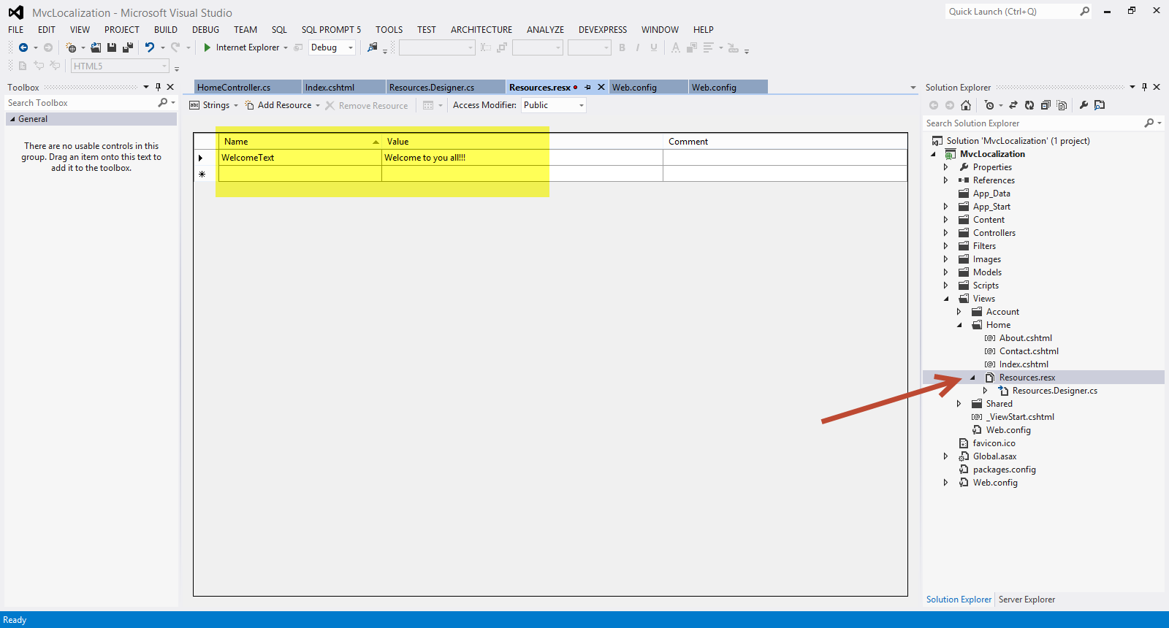This screenshot has width=1169, height=628.
Task: Pin the Solution Explorer panel with the pushpin
Action: tap(1145, 87)
